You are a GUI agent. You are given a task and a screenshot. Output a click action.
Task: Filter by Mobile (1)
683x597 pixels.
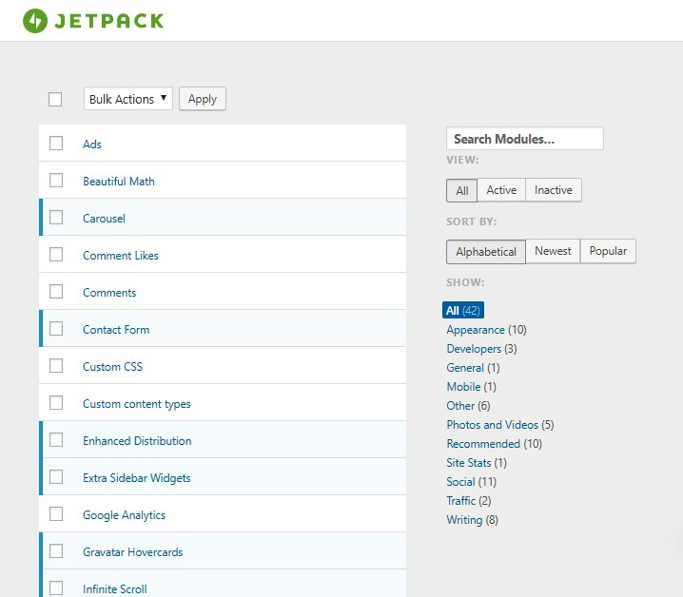point(471,387)
